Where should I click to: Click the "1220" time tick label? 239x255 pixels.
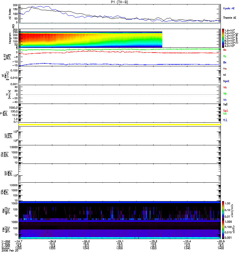tap(52, 248)
